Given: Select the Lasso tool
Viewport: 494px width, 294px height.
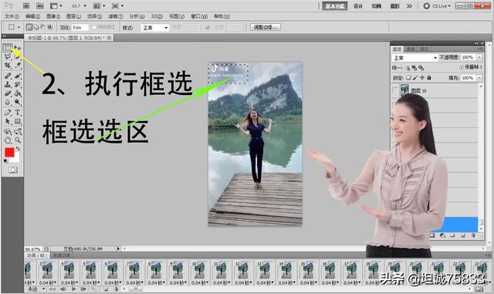Looking at the screenshot, I should pyautogui.click(x=8, y=57).
